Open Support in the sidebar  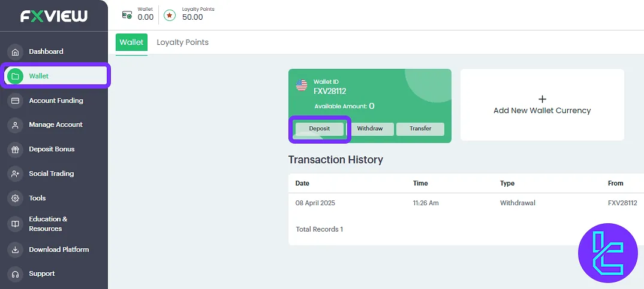pyautogui.click(x=42, y=273)
